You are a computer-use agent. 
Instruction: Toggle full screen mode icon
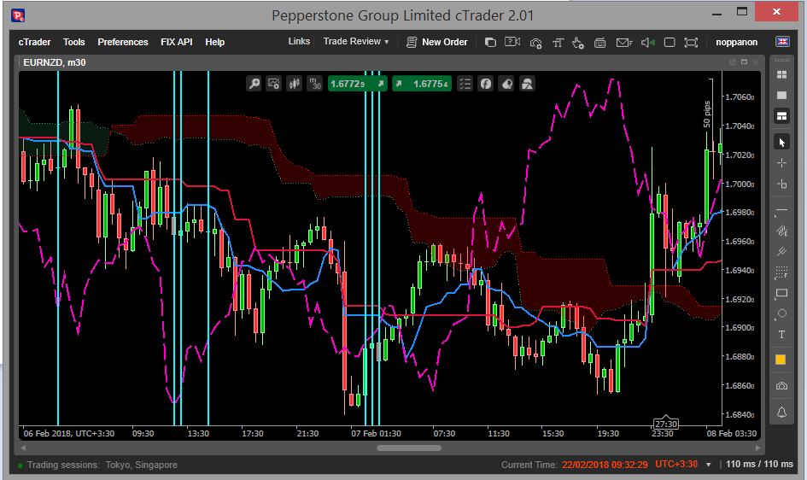(691, 42)
